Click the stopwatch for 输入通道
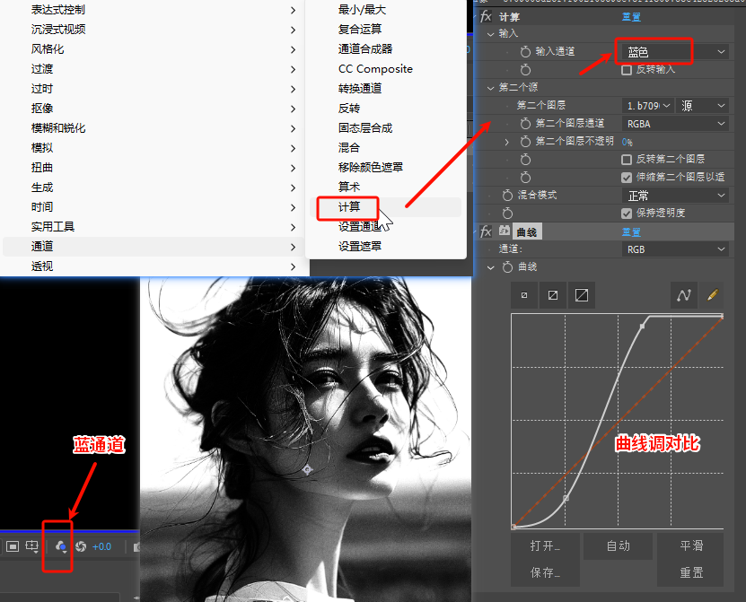This screenshot has width=746, height=602. (x=525, y=51)
